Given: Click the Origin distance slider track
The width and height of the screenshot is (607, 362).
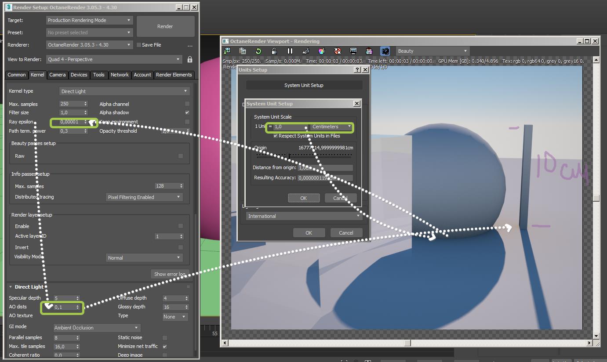Looking at the screenshot, I should (304, 155).
